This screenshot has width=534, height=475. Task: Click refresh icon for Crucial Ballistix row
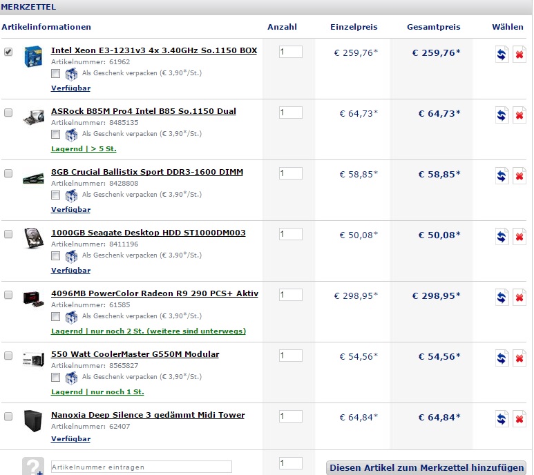coord(502,176)
